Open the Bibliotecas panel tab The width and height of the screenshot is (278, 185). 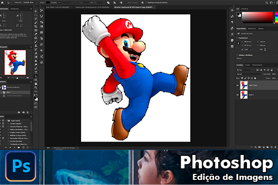(252, 29)
